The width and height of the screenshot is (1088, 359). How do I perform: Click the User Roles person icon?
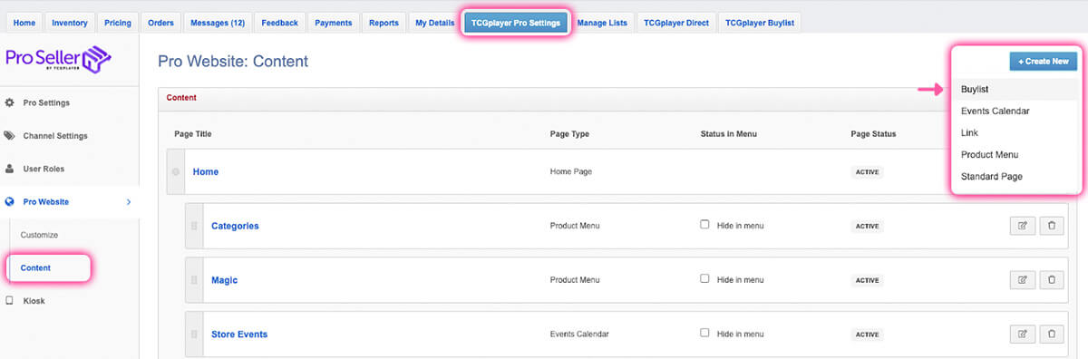[9, 169]
